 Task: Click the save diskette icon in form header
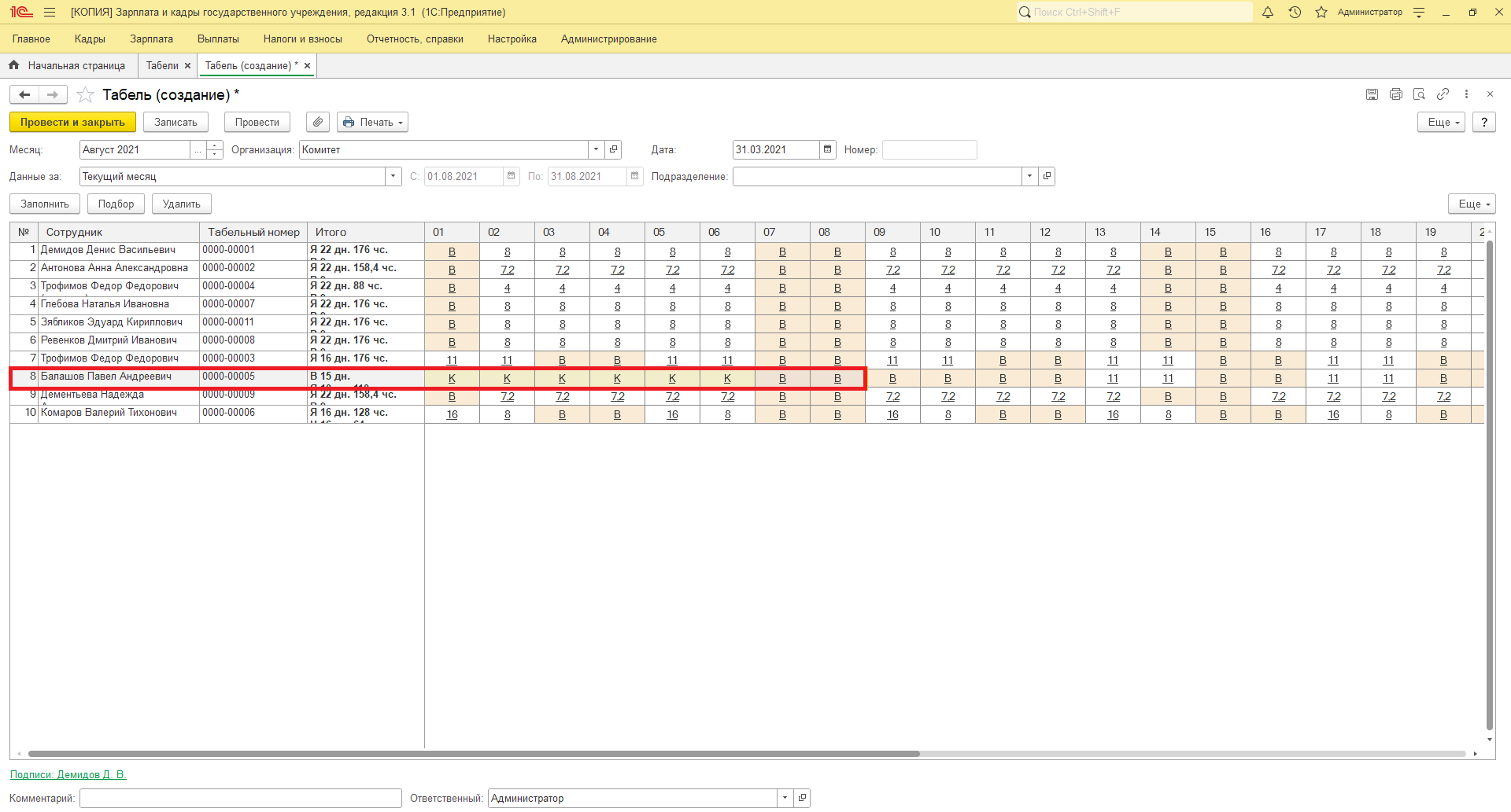pyautogui.click(x=1372, y=94)
